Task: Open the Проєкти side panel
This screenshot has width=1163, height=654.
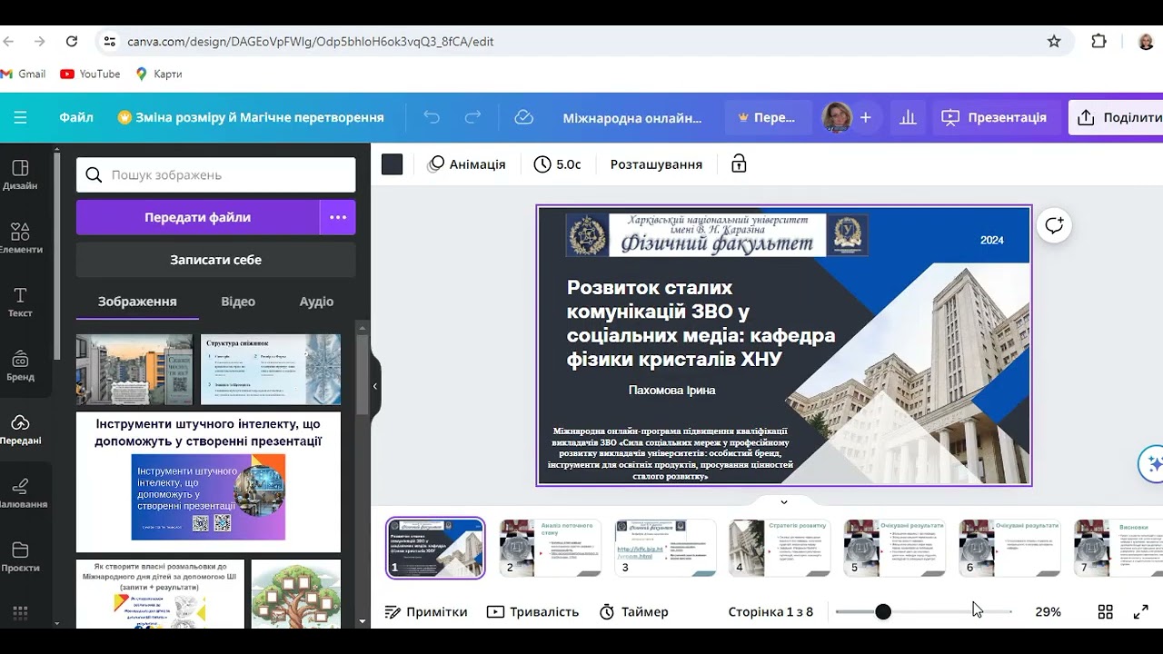Action: (20, 557)
